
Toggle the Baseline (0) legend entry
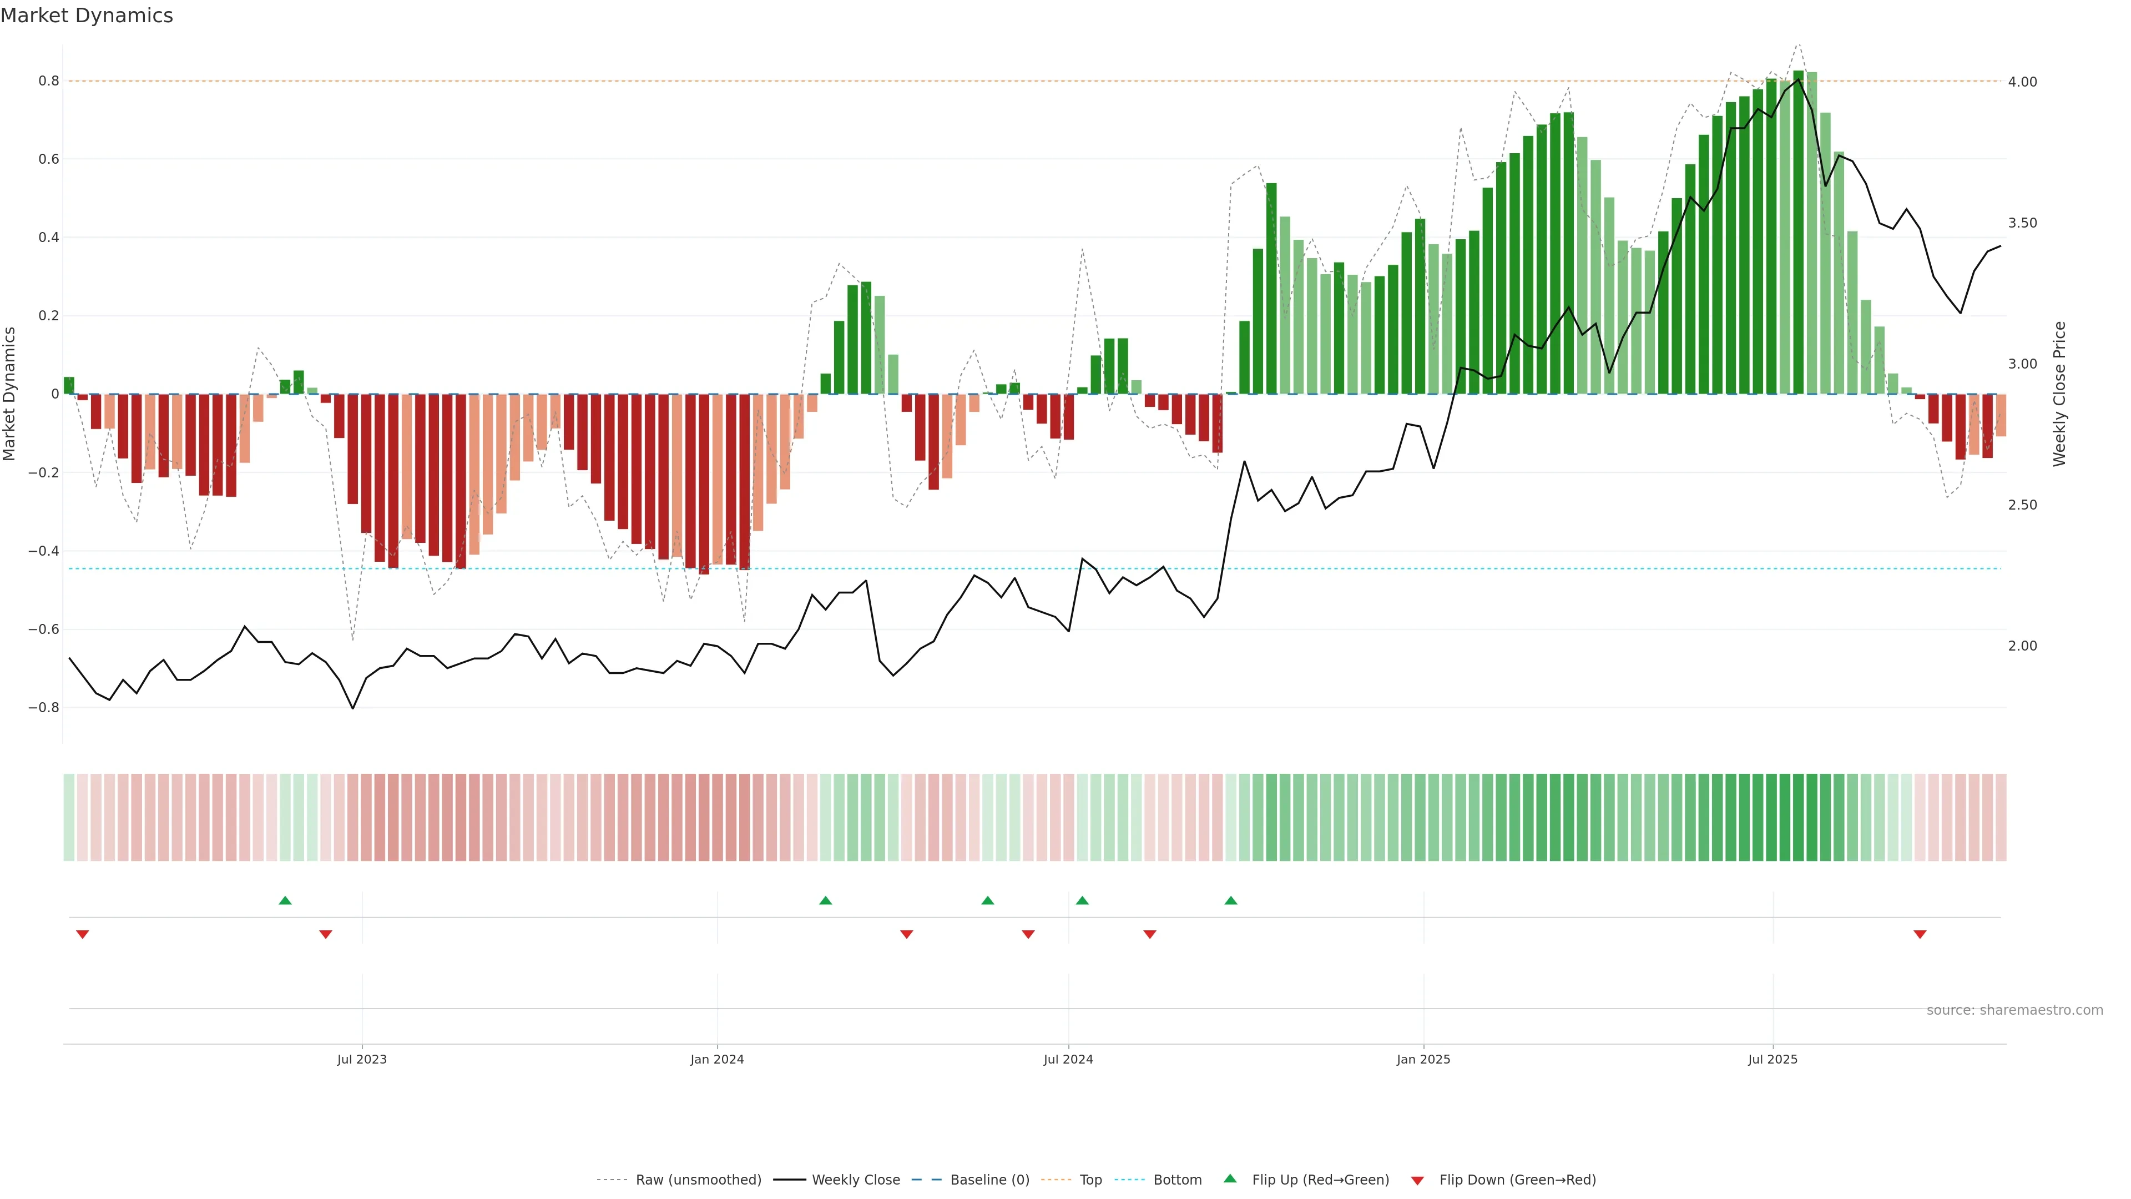[989, 1180]
